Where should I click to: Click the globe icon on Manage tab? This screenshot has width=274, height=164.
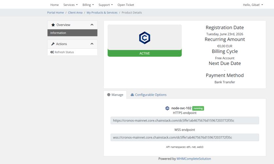coord(109,95)
